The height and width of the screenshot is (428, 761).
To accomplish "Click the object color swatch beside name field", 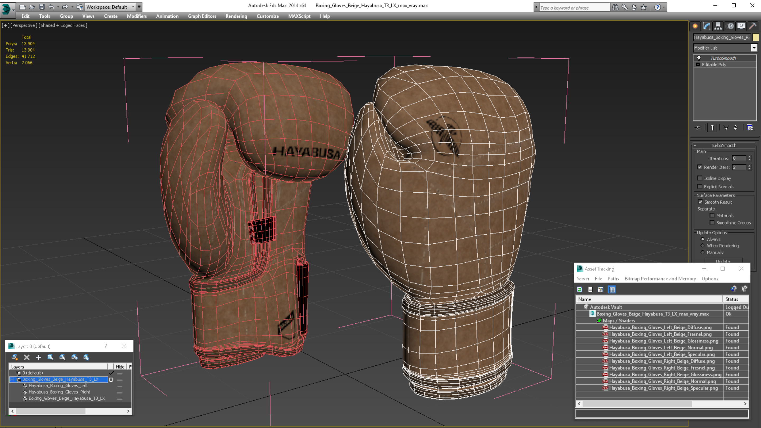I will [756, 37].
